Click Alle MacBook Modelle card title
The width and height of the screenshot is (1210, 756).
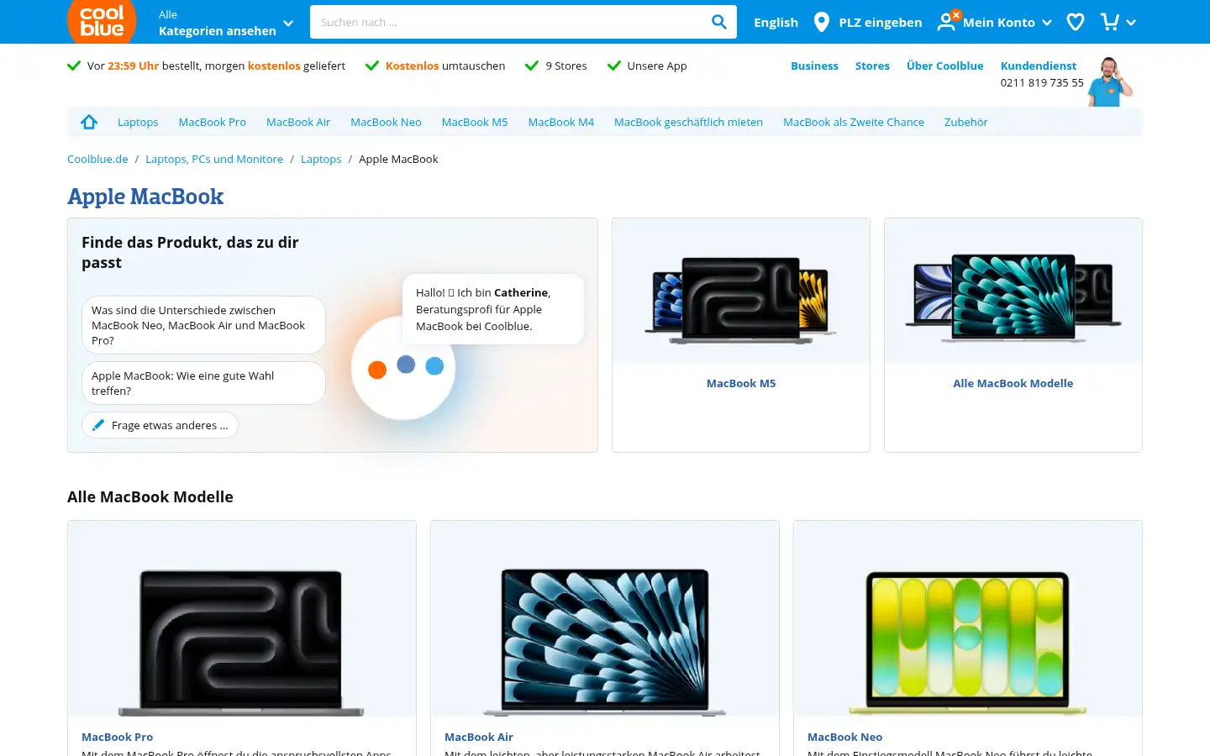[1013, 383]
